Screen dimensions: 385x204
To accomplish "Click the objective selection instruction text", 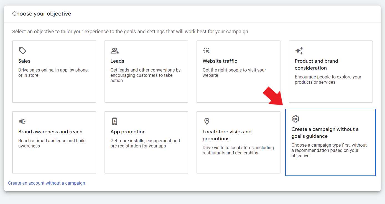I will 130,31.
